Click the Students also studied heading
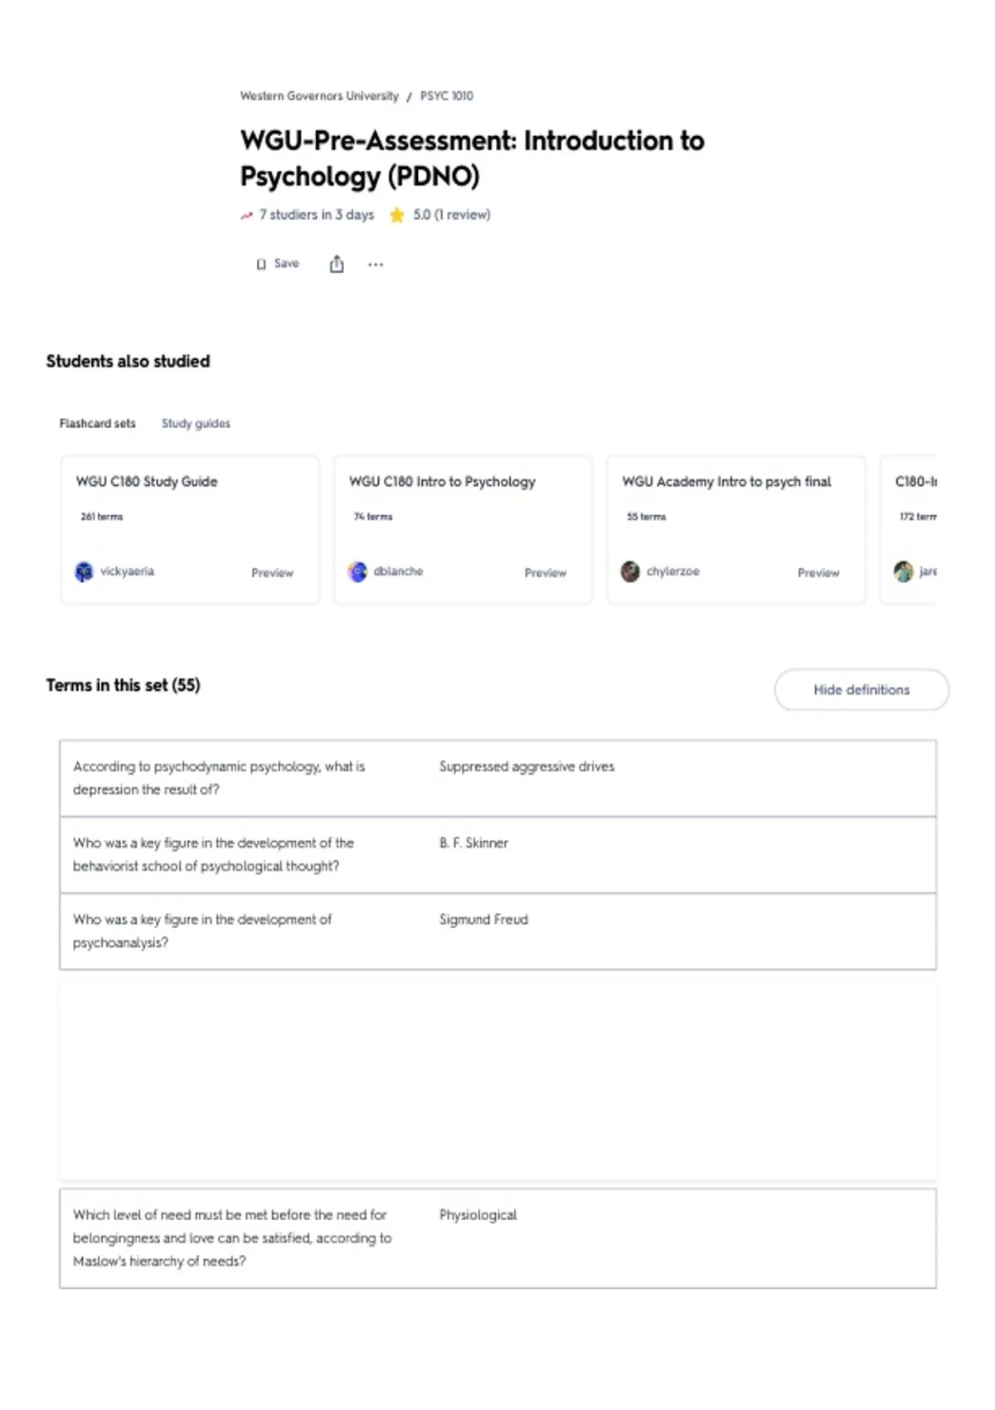Viewport: 995px width, 1410px height. pyautogui.click(x=128, y=361)
